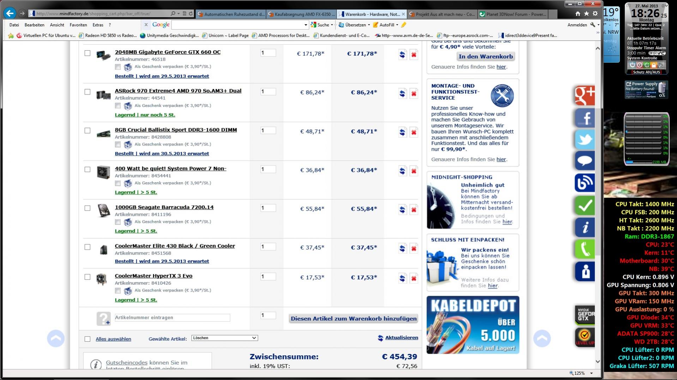Enable gift wrapping for the GTX 660 OC
677x380 pixels.
click(x=118, y=67)
